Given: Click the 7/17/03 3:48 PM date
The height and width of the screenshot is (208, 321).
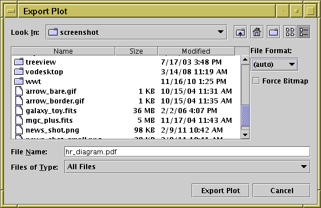Looking at the screenshot, I should coord(191,62).
